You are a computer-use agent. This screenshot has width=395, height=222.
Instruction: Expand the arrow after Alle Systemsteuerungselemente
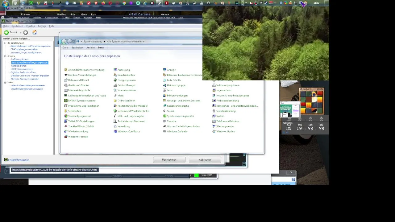(x=144, y=41)
